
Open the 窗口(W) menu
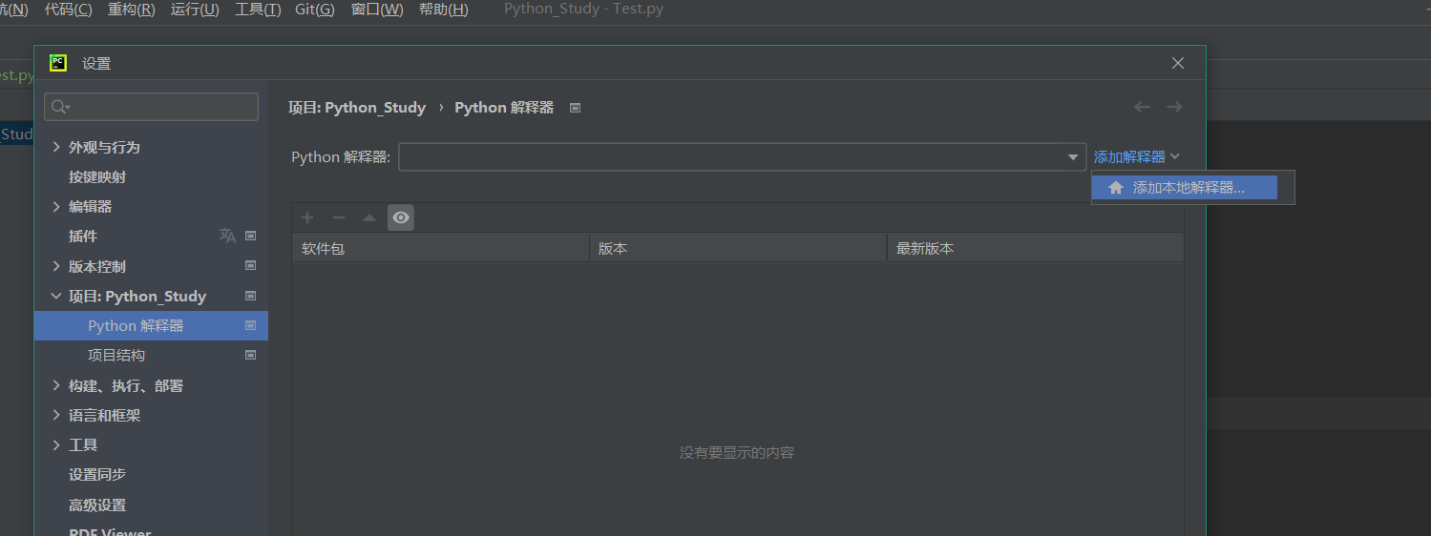(377, 10)
